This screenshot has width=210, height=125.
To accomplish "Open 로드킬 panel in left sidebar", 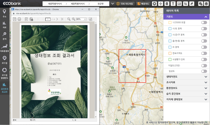I will tap(4, 59).
